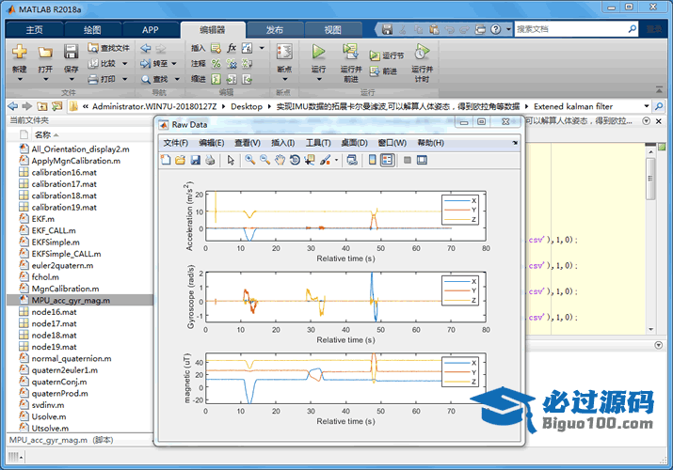The image size is (673, 470).
Task: Click the Run (运行) green arrow icon
Action: tap(318, 52)
